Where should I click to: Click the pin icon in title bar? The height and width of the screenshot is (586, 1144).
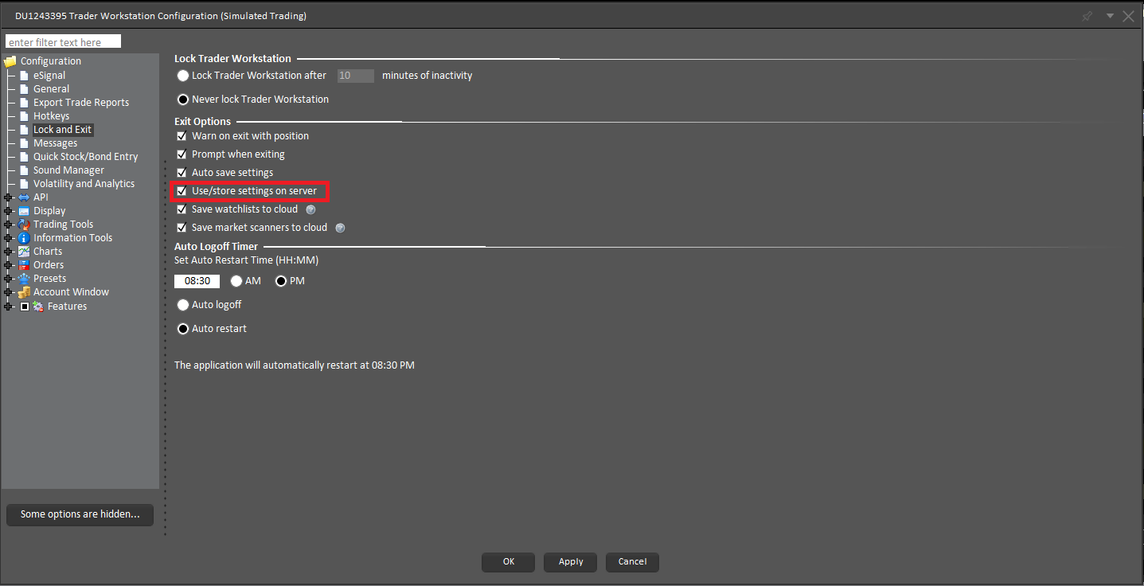(x=1087, y=16)
